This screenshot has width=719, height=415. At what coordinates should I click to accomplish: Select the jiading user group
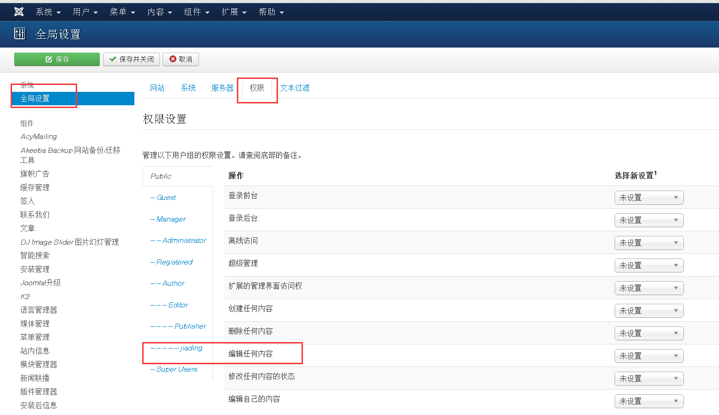(176, 348)
